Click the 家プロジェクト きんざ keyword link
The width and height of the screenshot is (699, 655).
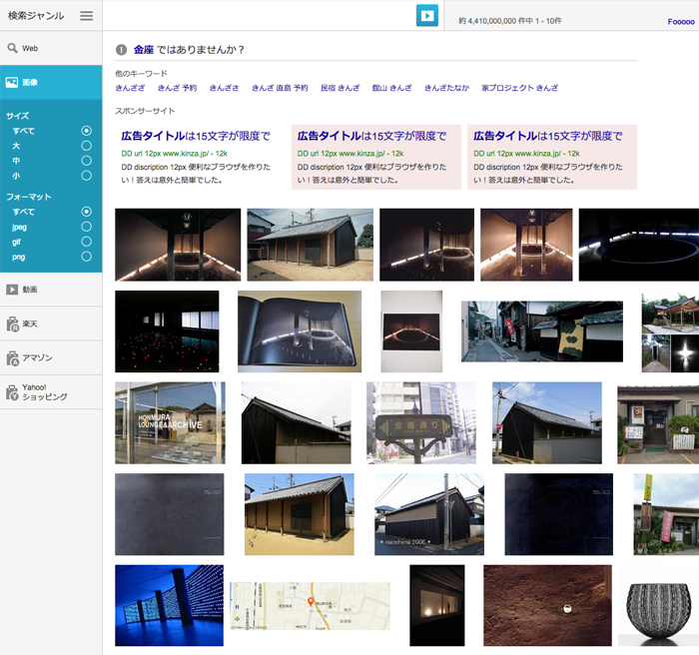click(519, 88)
